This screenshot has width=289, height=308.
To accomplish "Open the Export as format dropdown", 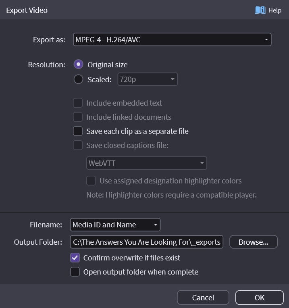I will (x=172, y=40).
